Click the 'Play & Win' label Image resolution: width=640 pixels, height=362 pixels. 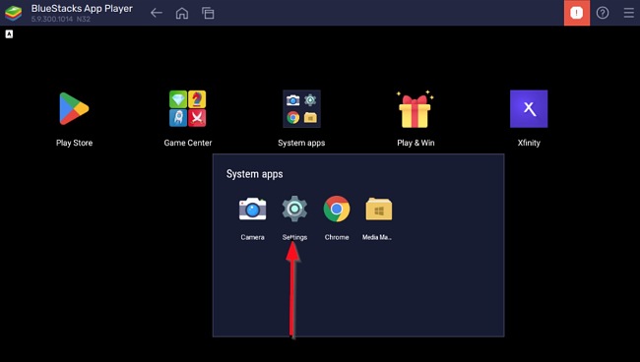(x=416, y=143)
